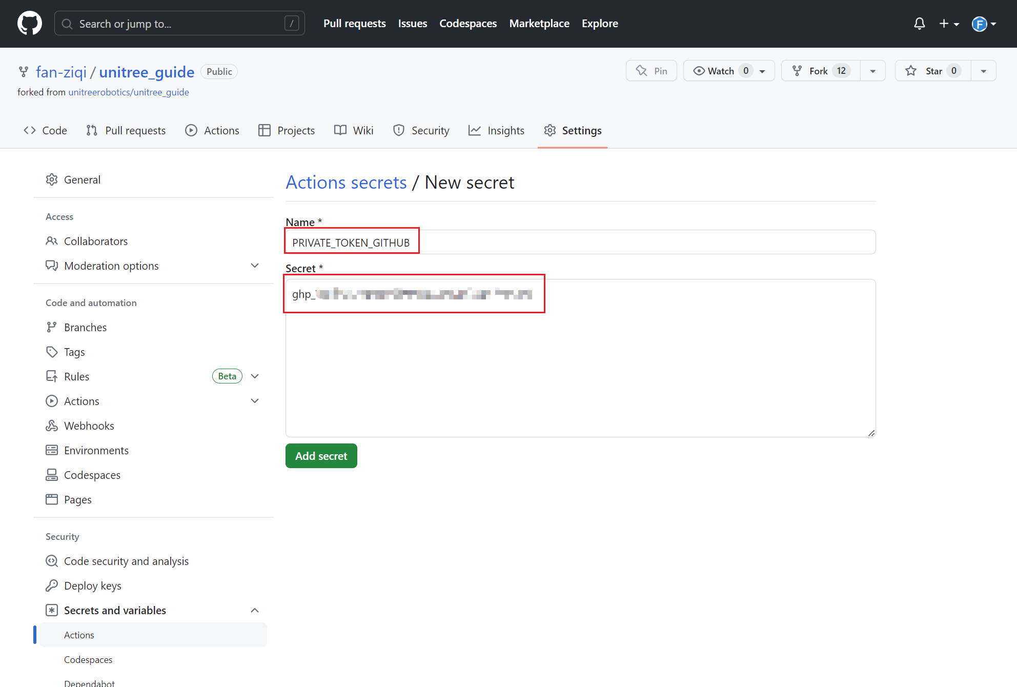Open General settings in sidebar

[x=153, y=180]
